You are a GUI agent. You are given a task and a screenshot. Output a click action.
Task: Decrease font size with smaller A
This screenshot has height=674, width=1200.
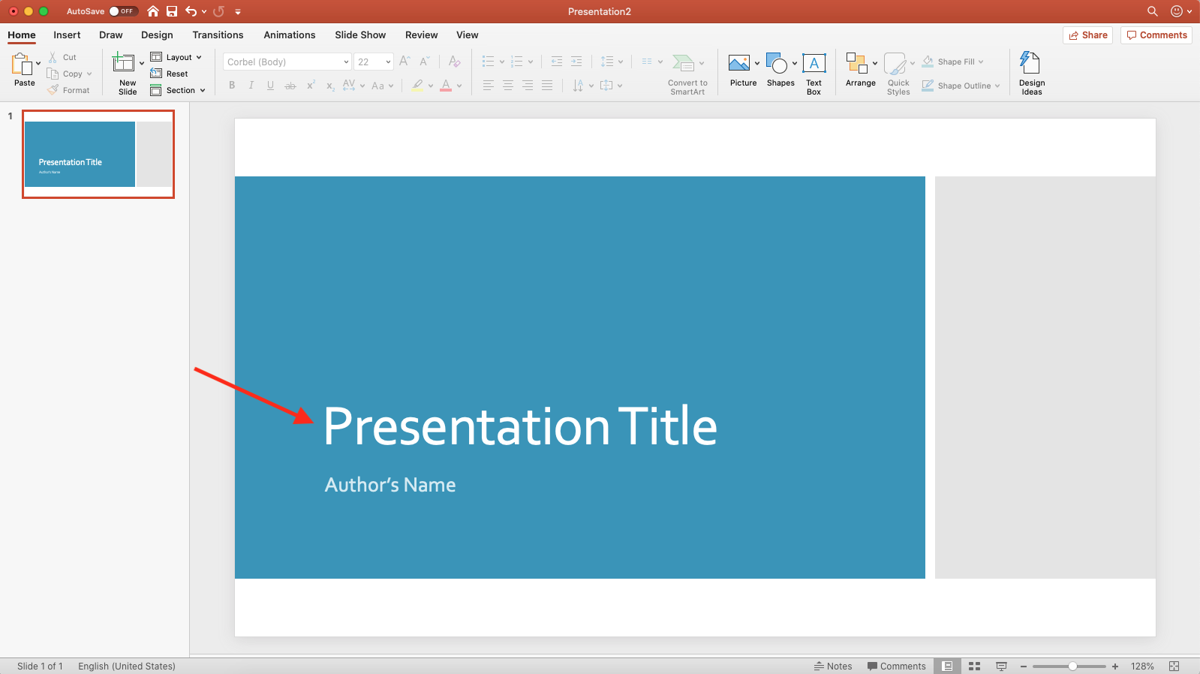point(424,62)
